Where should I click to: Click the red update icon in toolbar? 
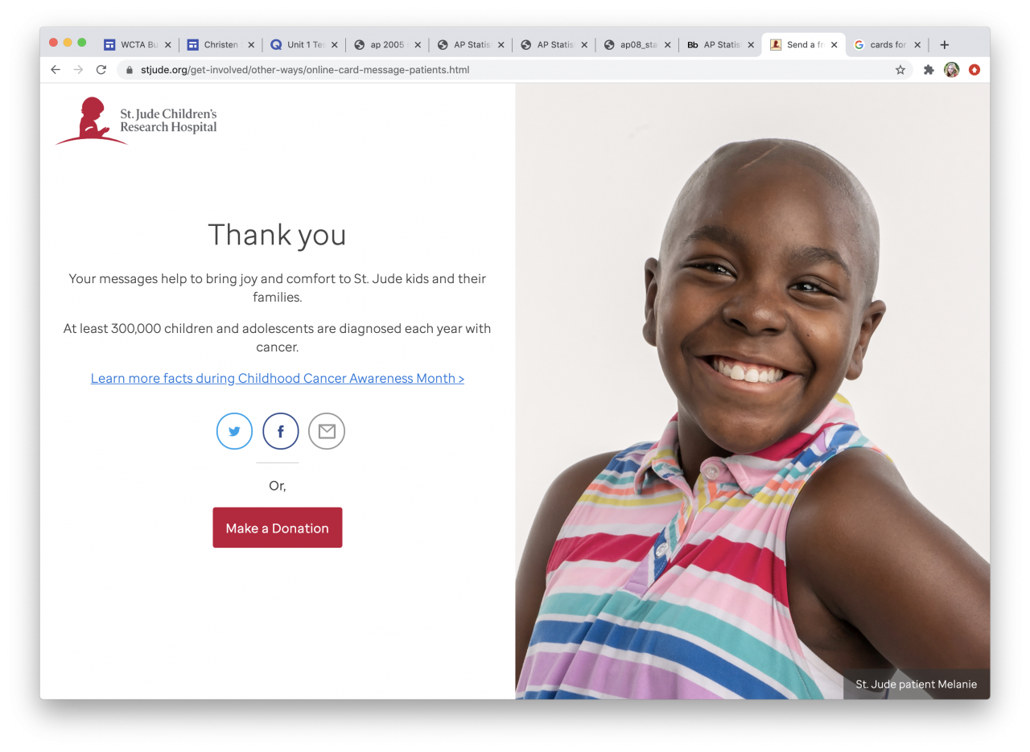tap(974, 70)
